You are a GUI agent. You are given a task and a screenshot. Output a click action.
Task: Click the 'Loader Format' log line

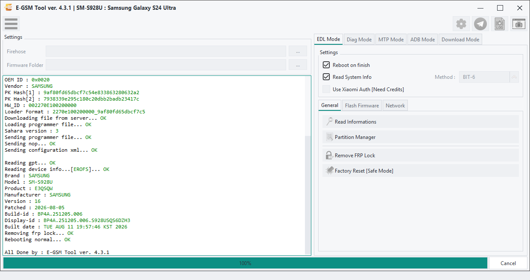point(75,112)
